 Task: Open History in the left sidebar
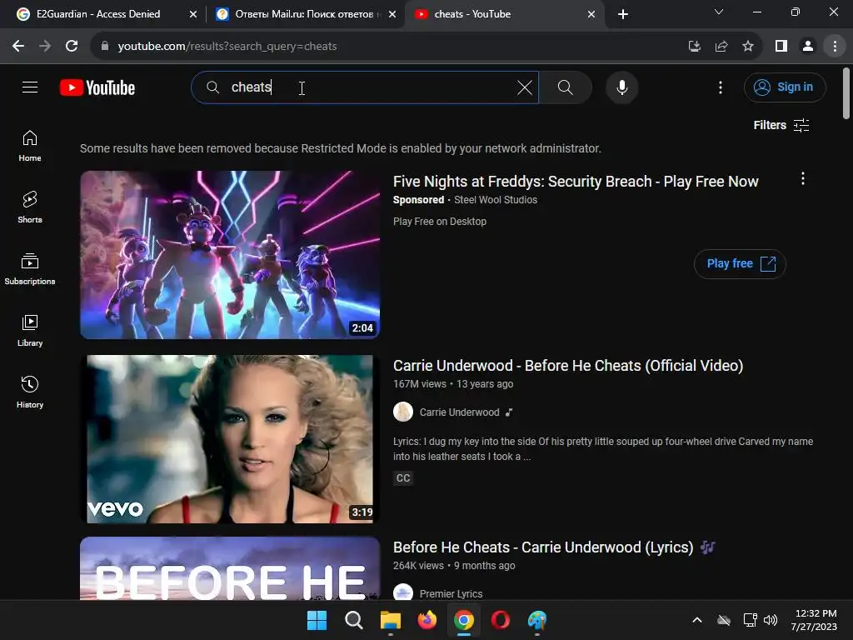pyautogui.click(x=30, y=392)
